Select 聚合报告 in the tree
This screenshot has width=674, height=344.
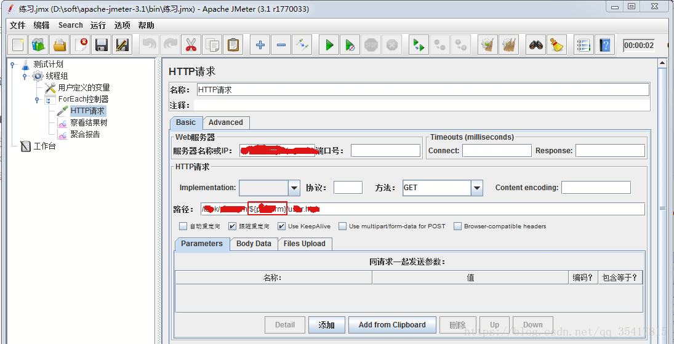click(85, 135)
